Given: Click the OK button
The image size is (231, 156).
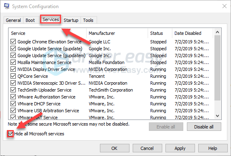Looking at the screenshot, I should [114, 148].
